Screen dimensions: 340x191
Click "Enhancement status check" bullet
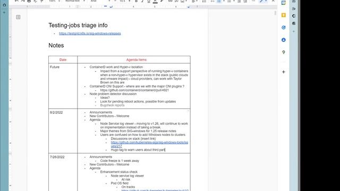(x=119, y=172)
